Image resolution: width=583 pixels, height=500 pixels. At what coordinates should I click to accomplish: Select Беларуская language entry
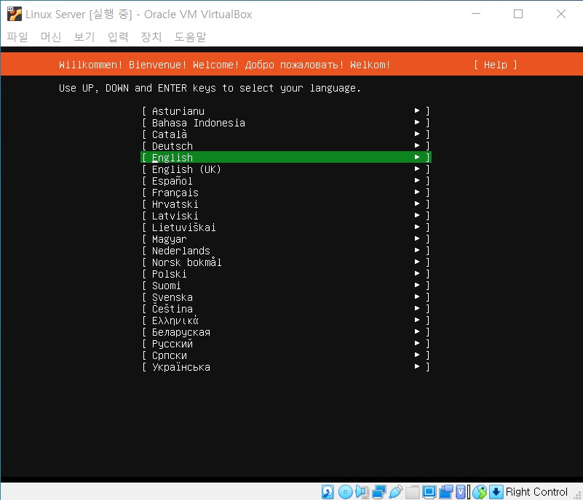pyautogui.click(x=285, y=332)
